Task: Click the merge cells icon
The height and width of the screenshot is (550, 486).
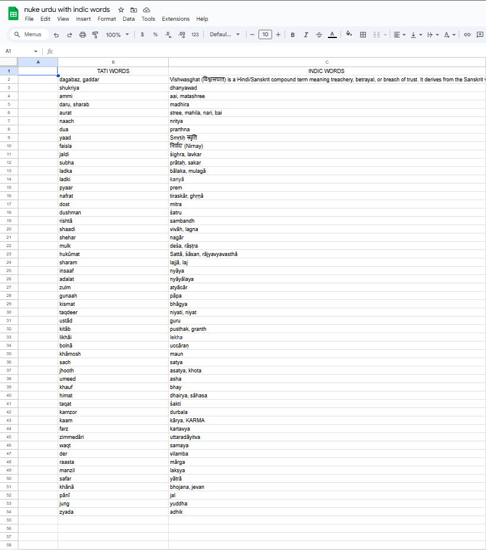Action: click(x=377, y=34)
